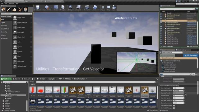The height and width of the screenshot is (112, 199).
Task: Select the Geometry category in Modes panel
Action: tap(4, 32)
